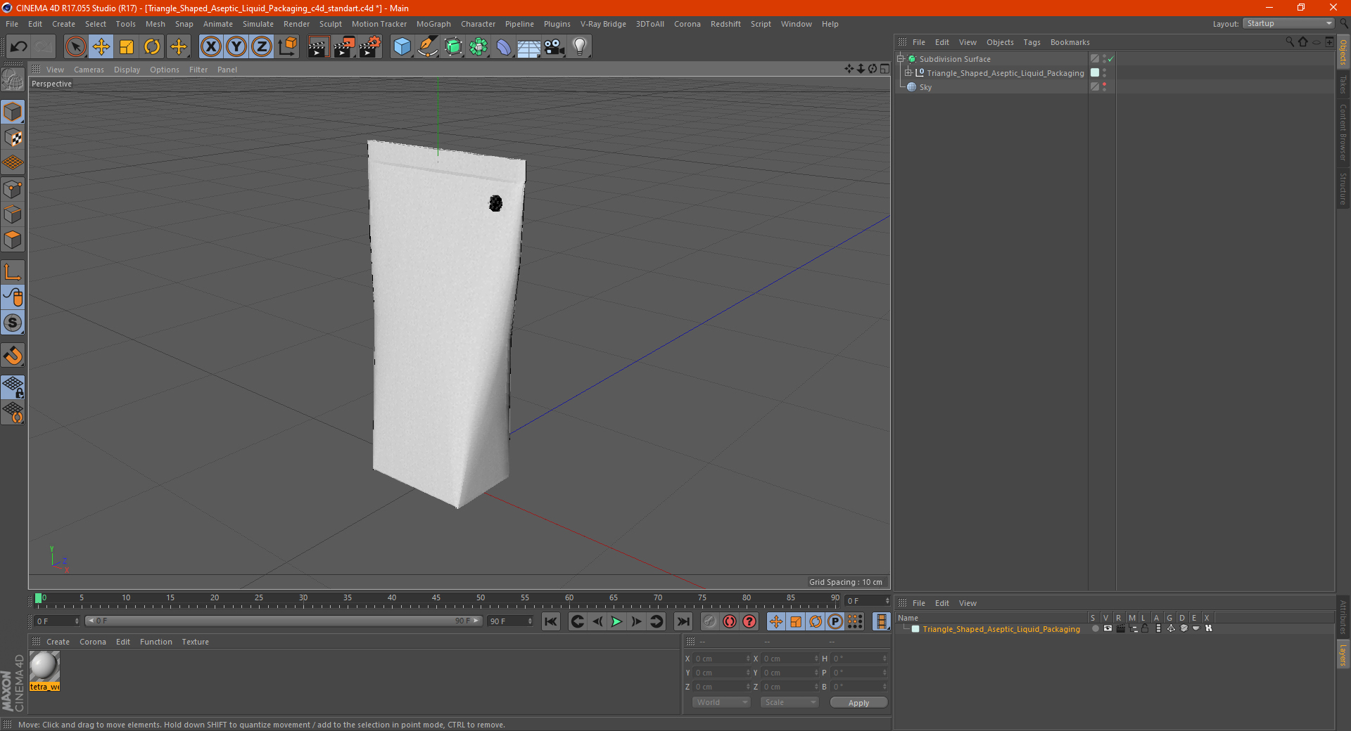Open Edit Render Settings

pyautogui.click(x=370, y=47)
